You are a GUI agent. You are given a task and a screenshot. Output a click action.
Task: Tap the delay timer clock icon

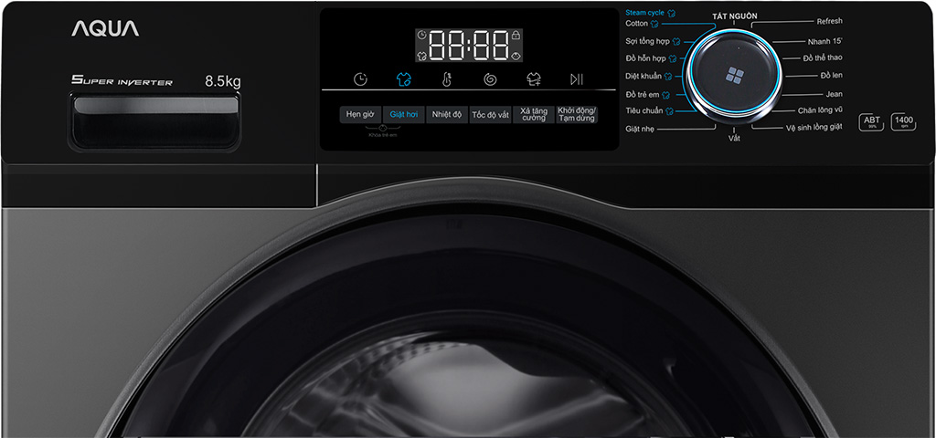coord(361,79)
